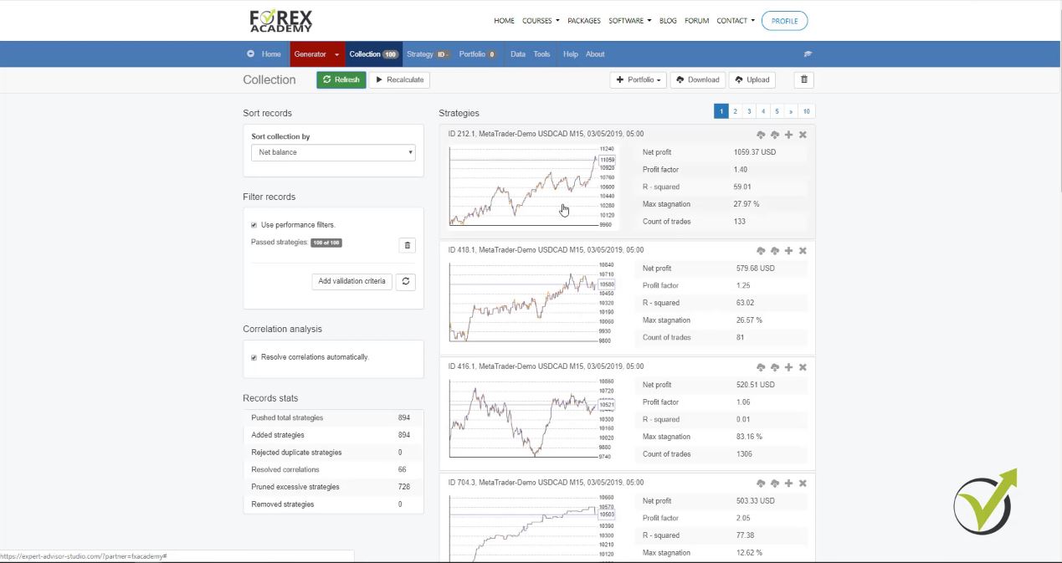Click the PROFILE button
Screen dimensions: 1062x563
(x=785, y=21)
